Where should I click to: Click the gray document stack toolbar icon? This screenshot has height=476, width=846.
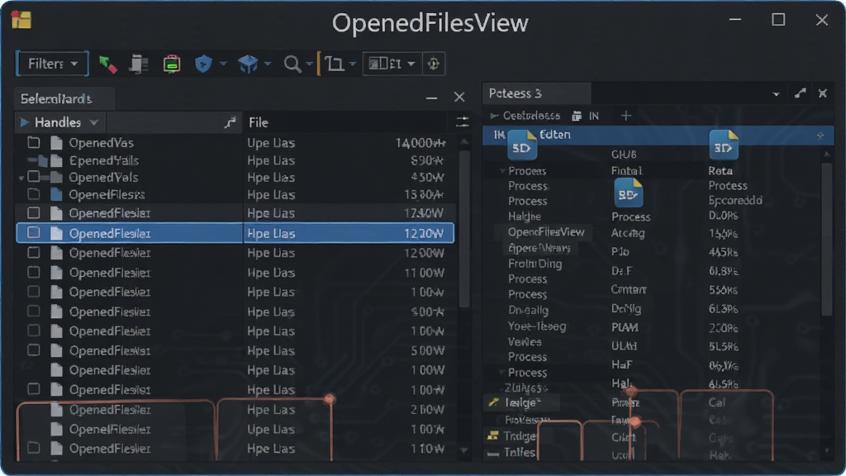[x=139, y=64]
